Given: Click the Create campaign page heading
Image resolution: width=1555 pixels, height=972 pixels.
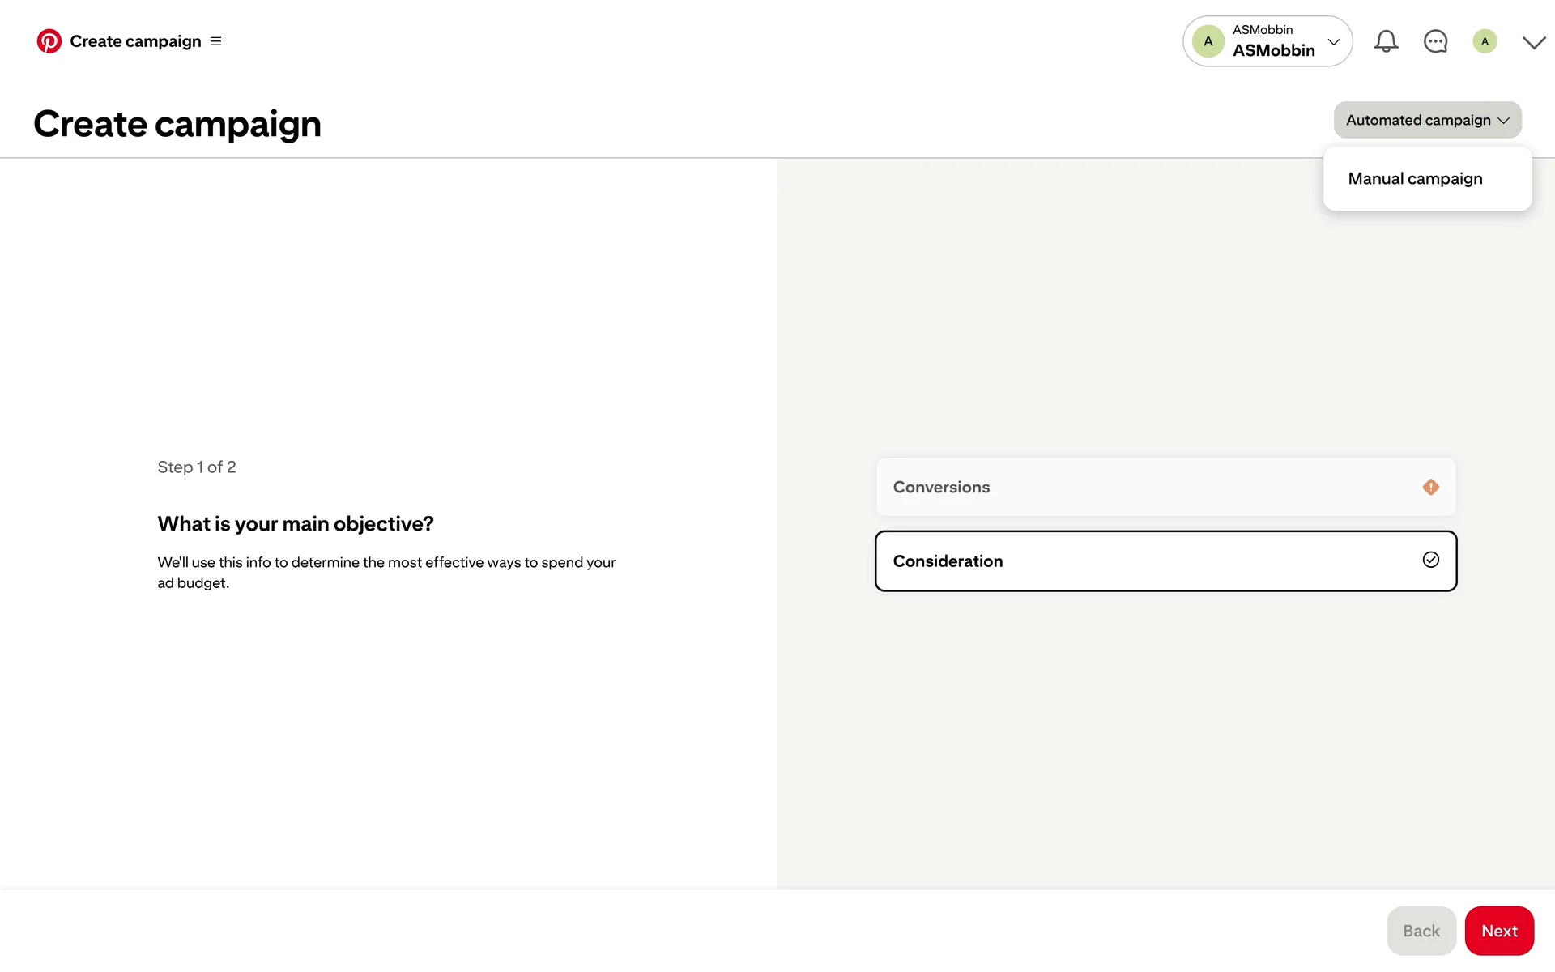Looking at the screenshot, I should click(177, 124).
